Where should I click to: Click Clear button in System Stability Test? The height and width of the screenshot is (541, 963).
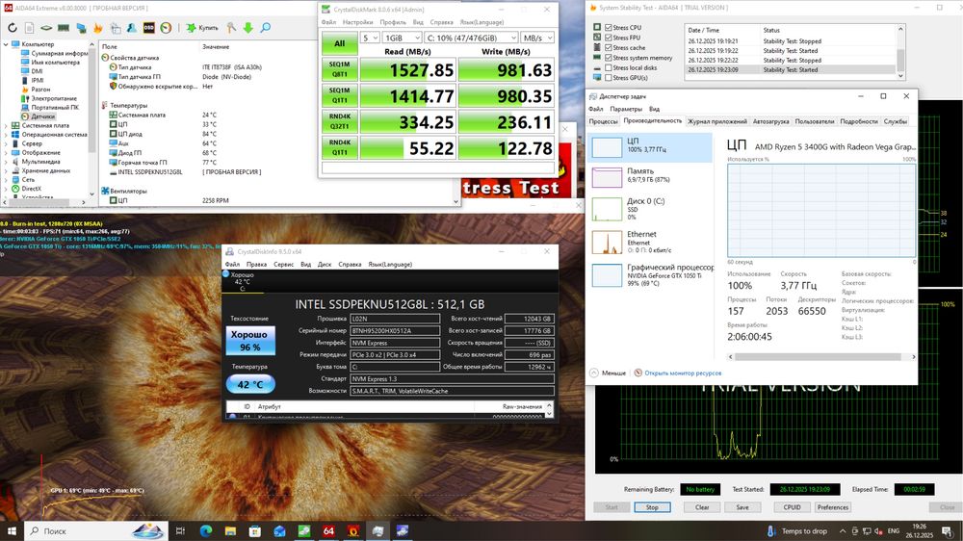(x=702, y=507)
